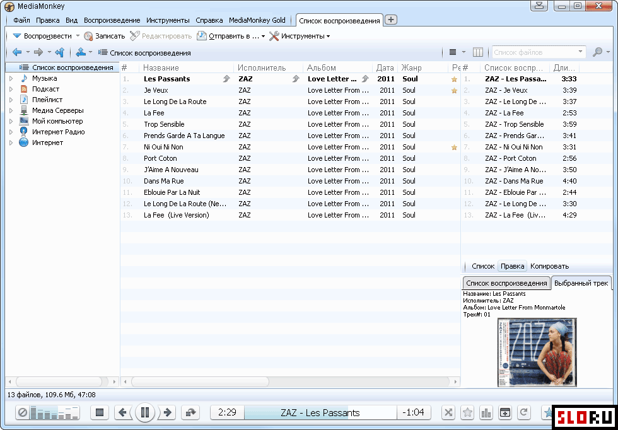This screenshot has width=618, height=430.
Task: Click the Медиа Серверы icon in tree
Action: [24, 110]
